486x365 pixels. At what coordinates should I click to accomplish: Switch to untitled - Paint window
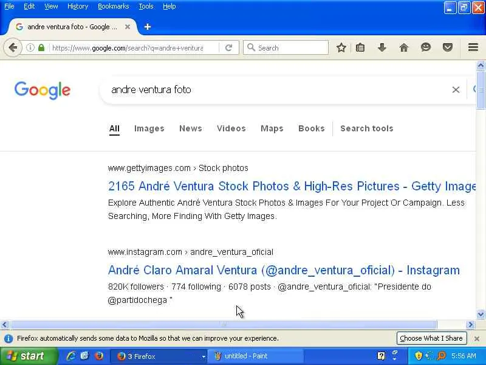coord(255,356)
